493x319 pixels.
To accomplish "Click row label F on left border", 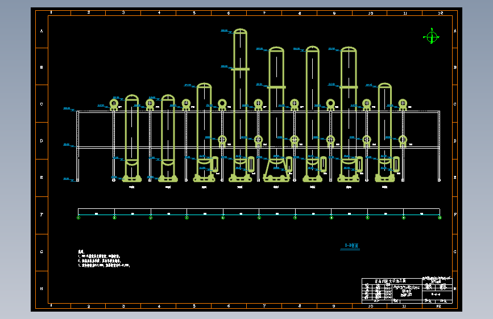I will pos(42,215).
